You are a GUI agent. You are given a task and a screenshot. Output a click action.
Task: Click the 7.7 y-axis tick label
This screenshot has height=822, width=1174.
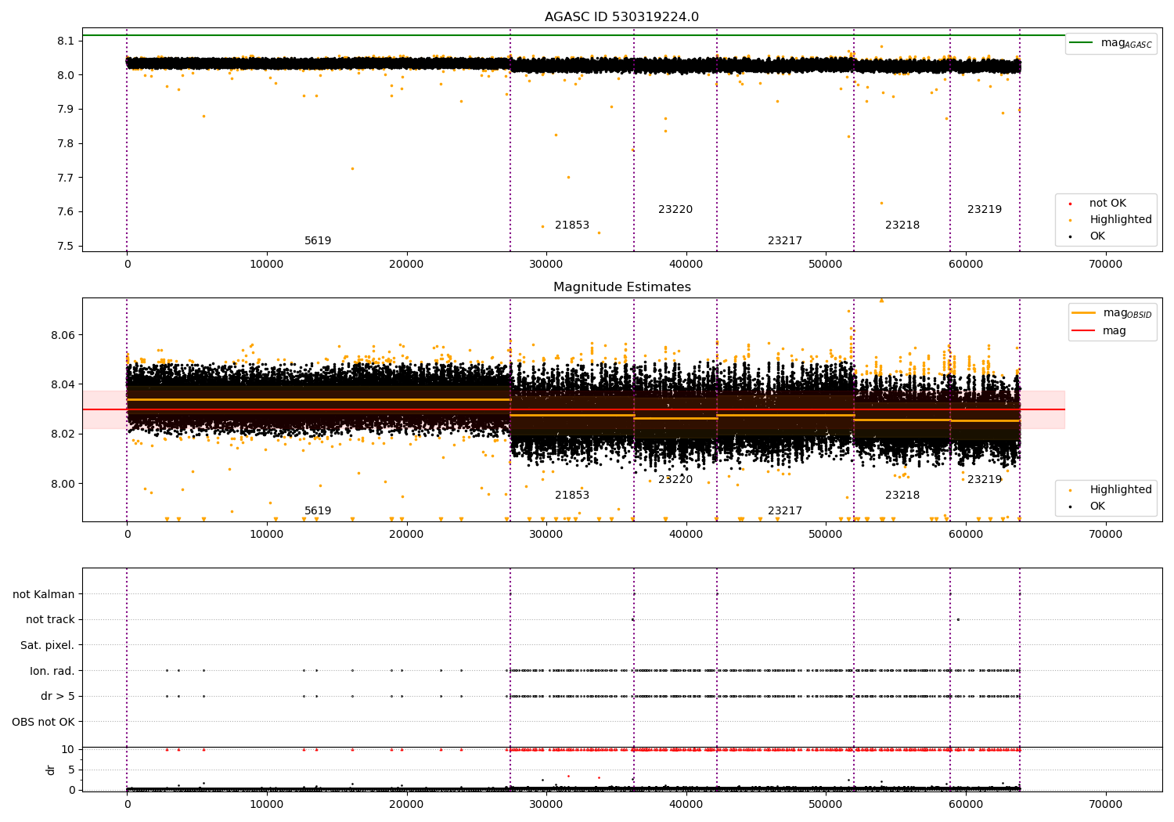[66, 178]
